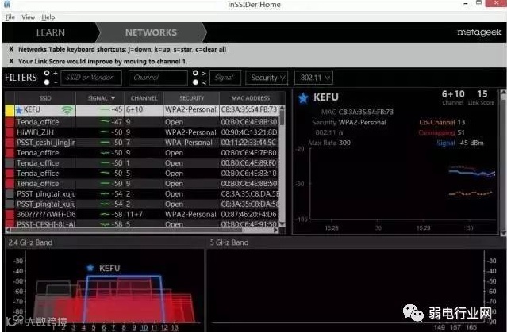The width and height of the screenshot is (507, 332).
Task: Focus the Channel filter field
Action: [x=158, y=78]
